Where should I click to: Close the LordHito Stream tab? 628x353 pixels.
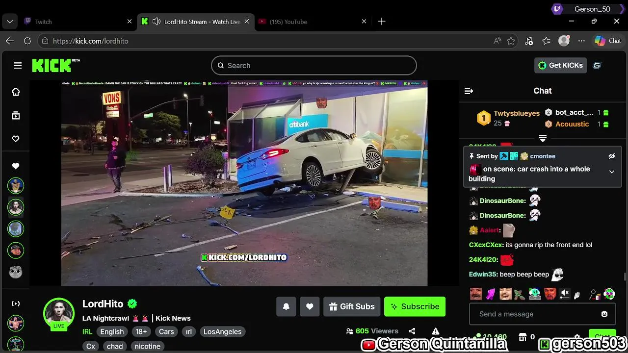[x=247, y=22]
